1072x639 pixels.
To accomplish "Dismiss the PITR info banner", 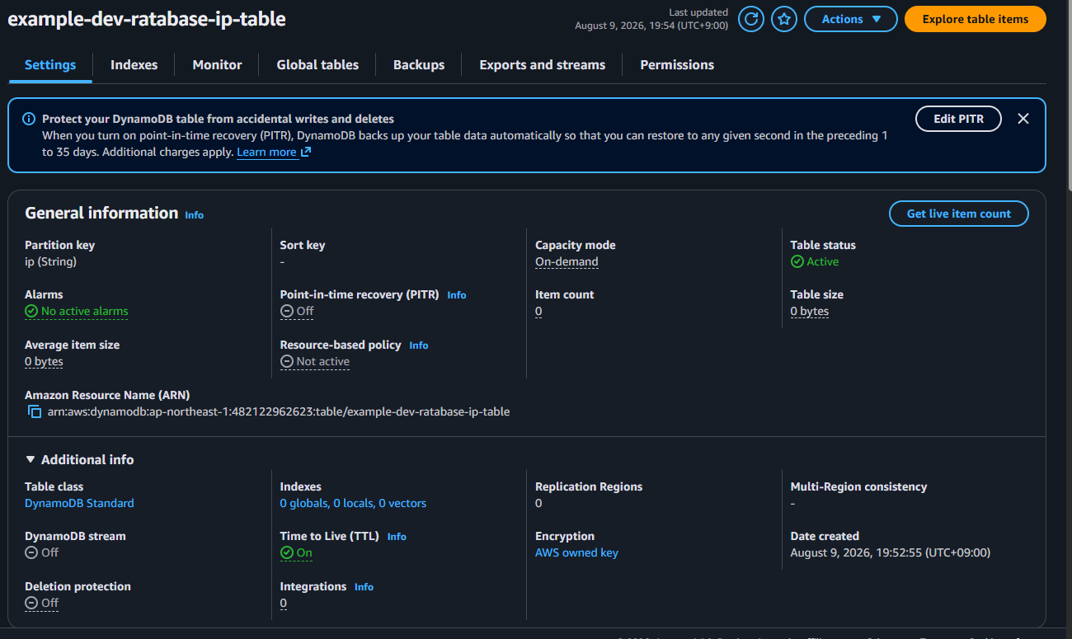I will (1023, 119).
